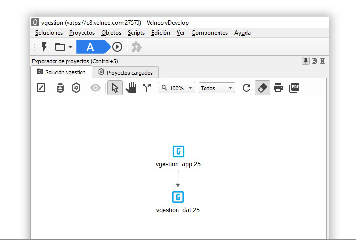Click the vgestion_dat 25 label
The width and height of the screenshot is (356, 240).
pyautogui.click(x=178, y=210)
